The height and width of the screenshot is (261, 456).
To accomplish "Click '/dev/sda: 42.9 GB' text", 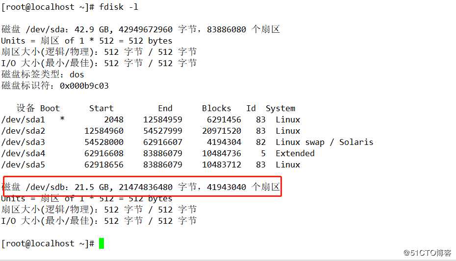I will pos(67,29).
